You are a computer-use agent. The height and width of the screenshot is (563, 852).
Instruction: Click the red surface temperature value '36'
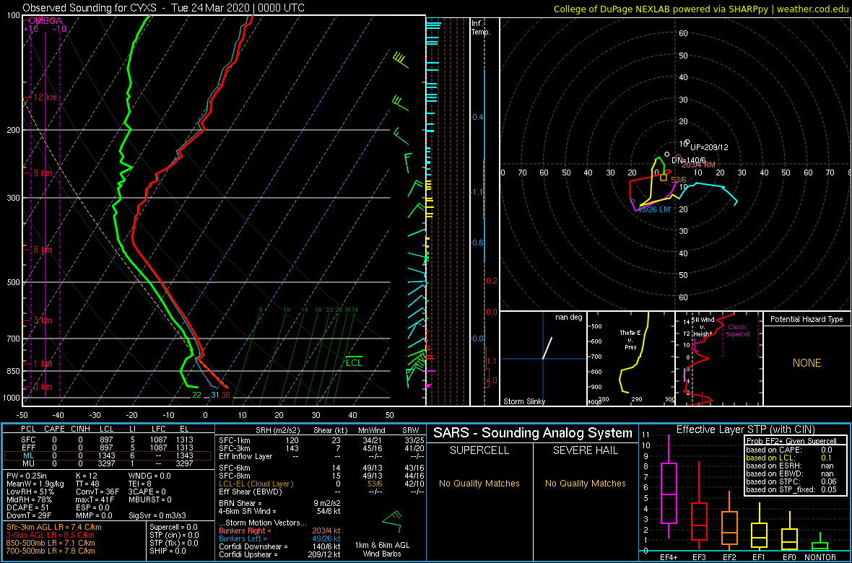(x=225, y=395)
